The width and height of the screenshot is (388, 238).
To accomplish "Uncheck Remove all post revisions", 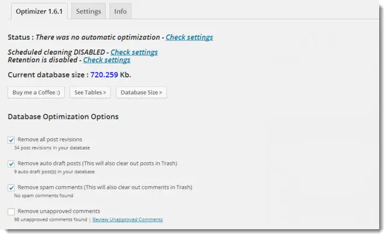I will [11, 140].
